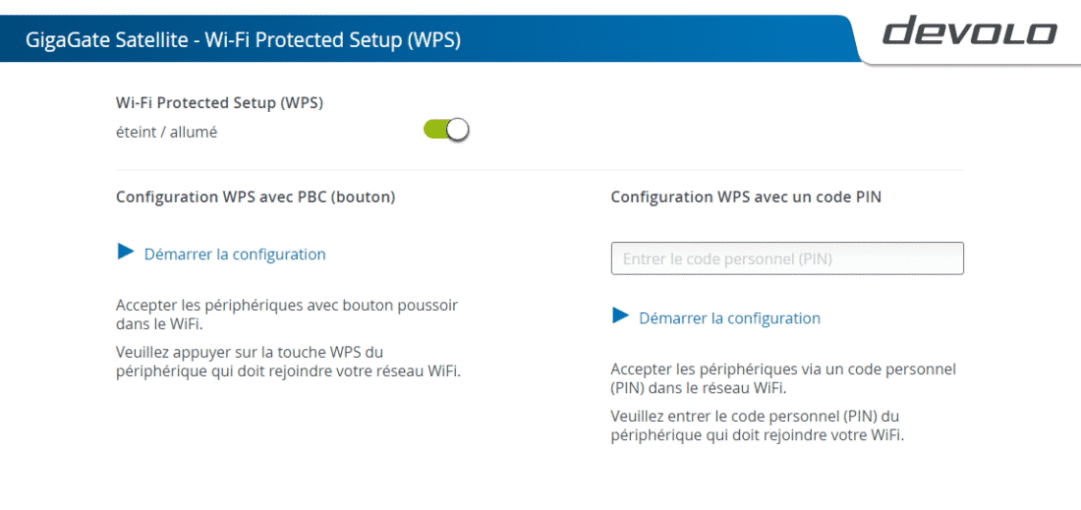Click the "Veuillez appuyer sur la touche WPS" paragraph

tap(288, 363)
